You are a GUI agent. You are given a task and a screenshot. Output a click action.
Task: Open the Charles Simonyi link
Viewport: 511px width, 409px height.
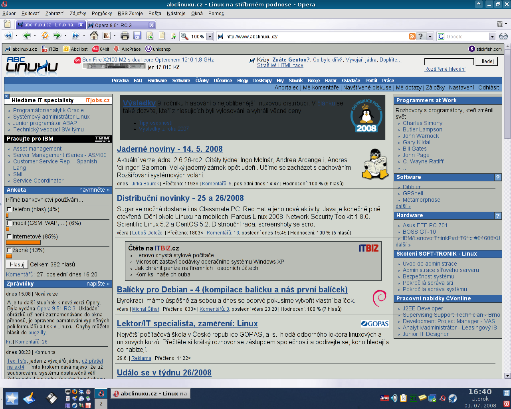pos(423,123)
